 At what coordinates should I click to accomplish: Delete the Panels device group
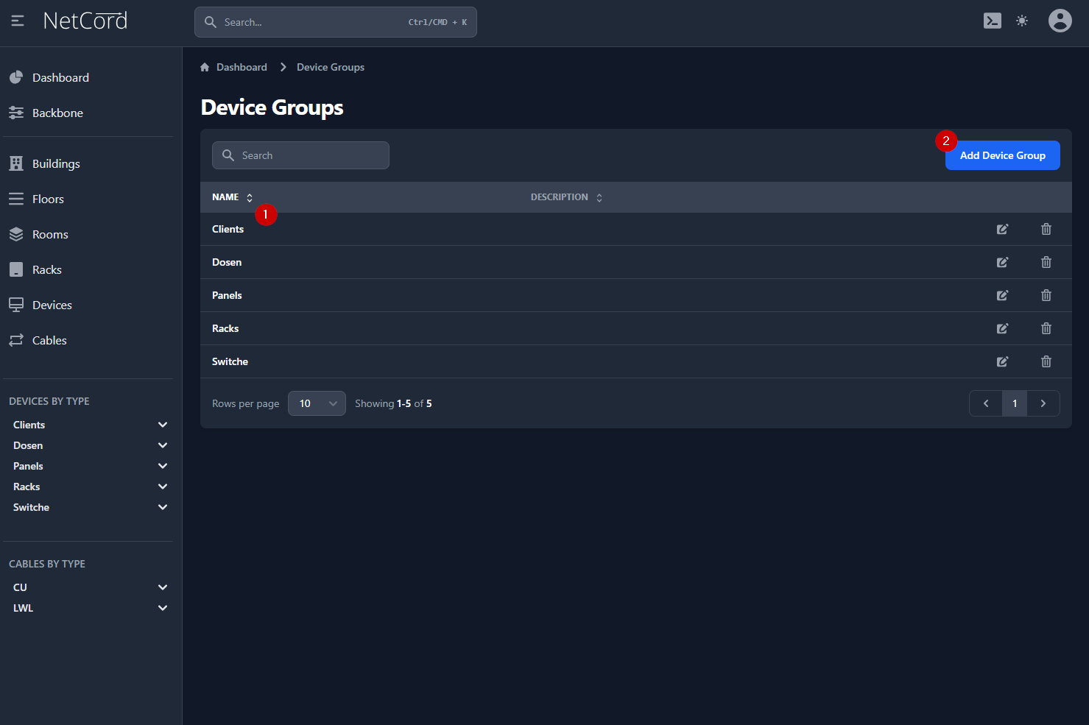coord(1046,295)
